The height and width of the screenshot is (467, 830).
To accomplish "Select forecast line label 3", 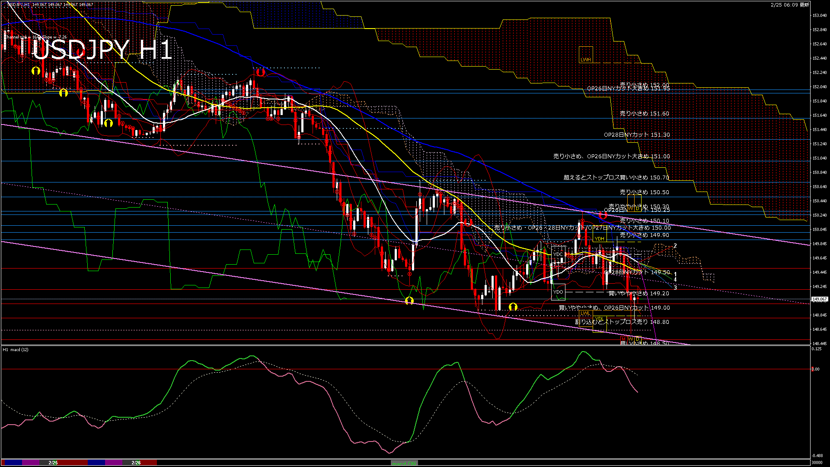I will tap(675, 288).
